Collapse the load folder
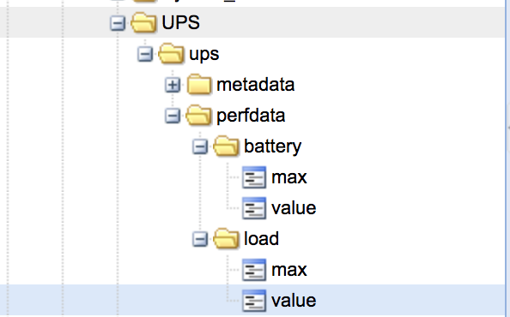This screenshot has width=510, height=317. pyautogui.click(x=200, y=239)
